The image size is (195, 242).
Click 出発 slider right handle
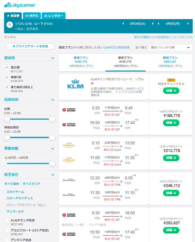[x=52, y=119]
